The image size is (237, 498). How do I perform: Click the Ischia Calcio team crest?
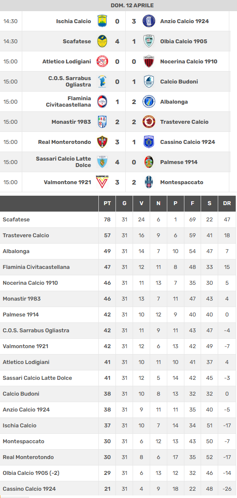coord(102,21)
